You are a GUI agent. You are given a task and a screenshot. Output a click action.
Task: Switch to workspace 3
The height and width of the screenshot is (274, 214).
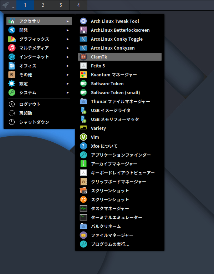pyautogui.click(x=61, y=5)
